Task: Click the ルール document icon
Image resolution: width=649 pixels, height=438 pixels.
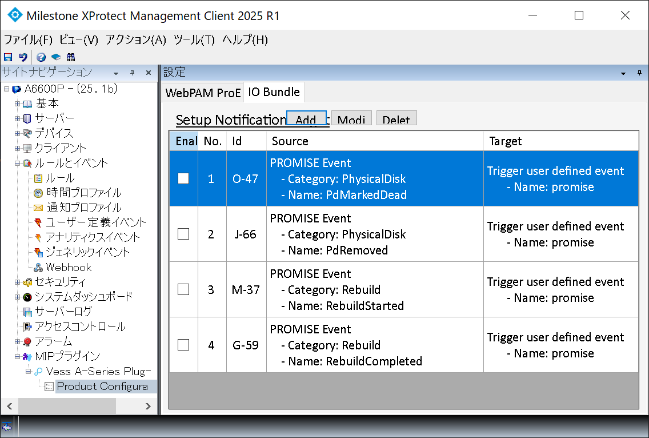Action: pos(38,178)
